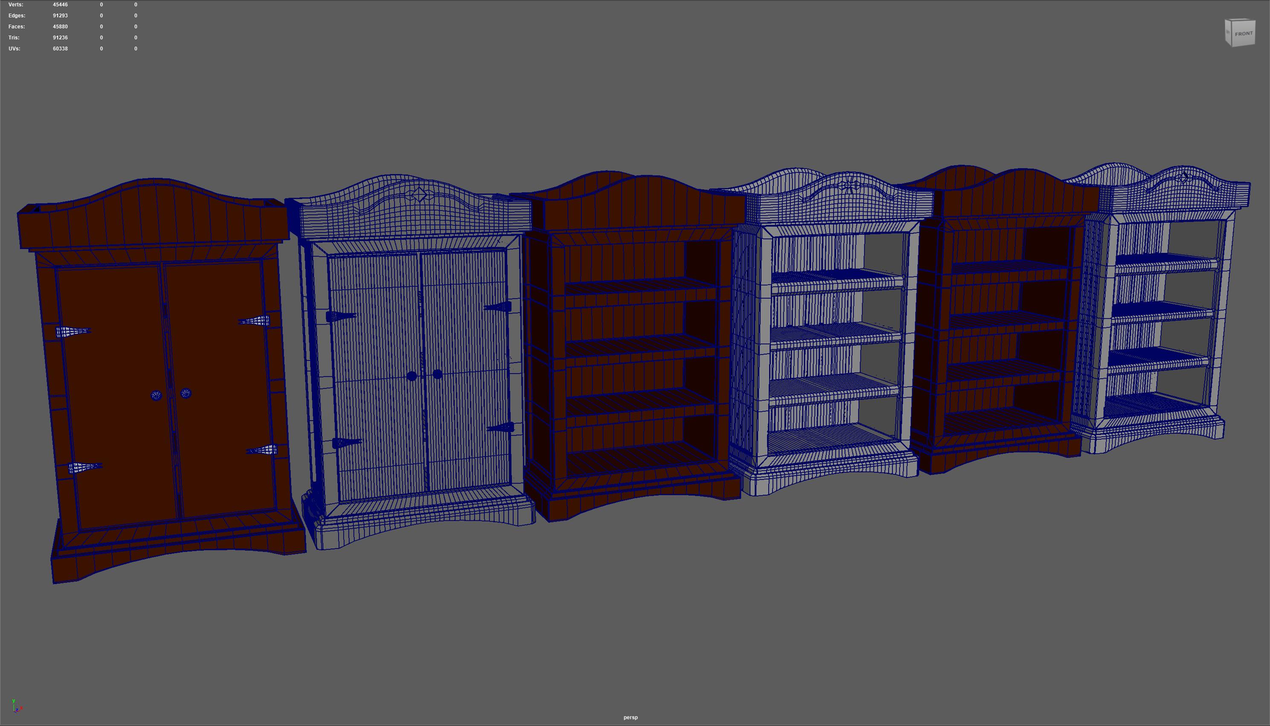Click the Verts label in heads-up display
This screenshot has width=1270, height=726.
tap(15, 5)
